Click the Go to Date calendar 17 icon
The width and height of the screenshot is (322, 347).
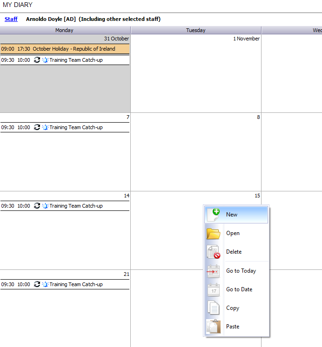point(214,289)
